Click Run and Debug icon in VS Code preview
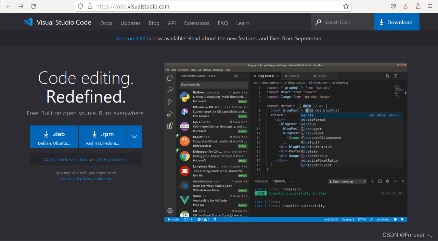Screen dimensions: 438x241 170,114
